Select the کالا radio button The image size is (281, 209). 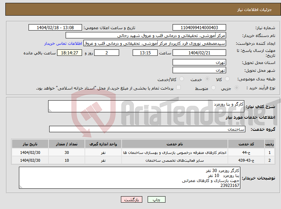point(227,79)
